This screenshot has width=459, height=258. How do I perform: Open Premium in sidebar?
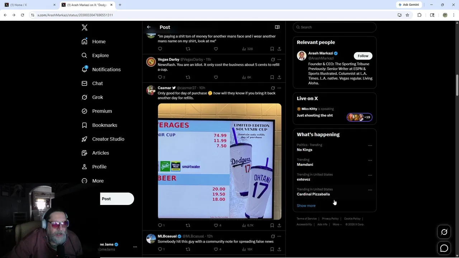click(97, 111)
